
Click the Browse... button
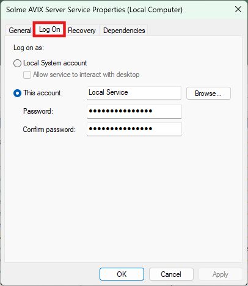click(x=208, y=94)
